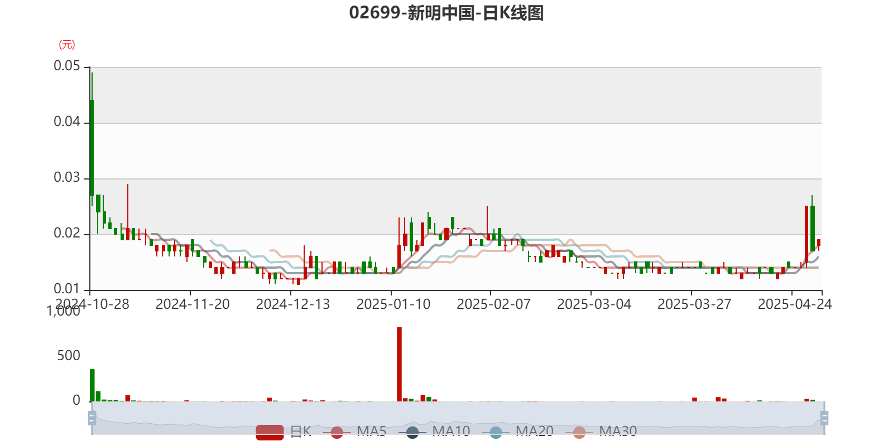Image resolution: width=893 pixels, height=446 pixels.
Task: Click the first green volume bar at 2024-10-28
Action: pyautogui.click(x=92, y=385)
